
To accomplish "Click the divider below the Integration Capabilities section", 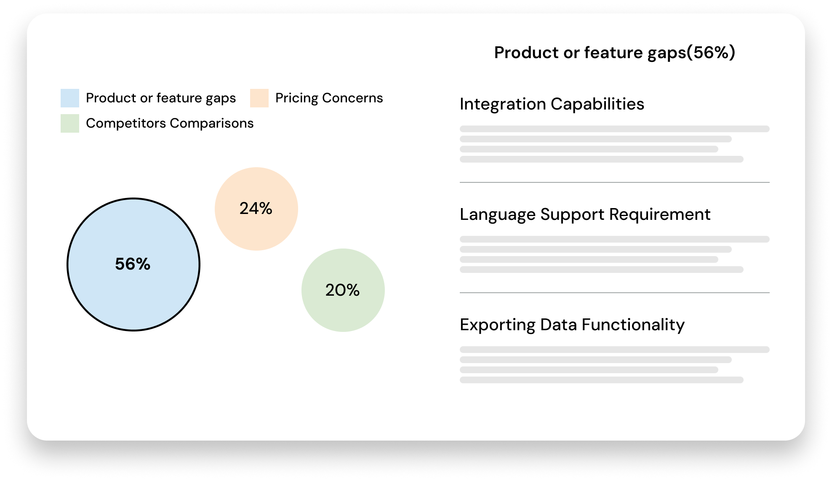I will pyautogui.click(x=614, y=182).
